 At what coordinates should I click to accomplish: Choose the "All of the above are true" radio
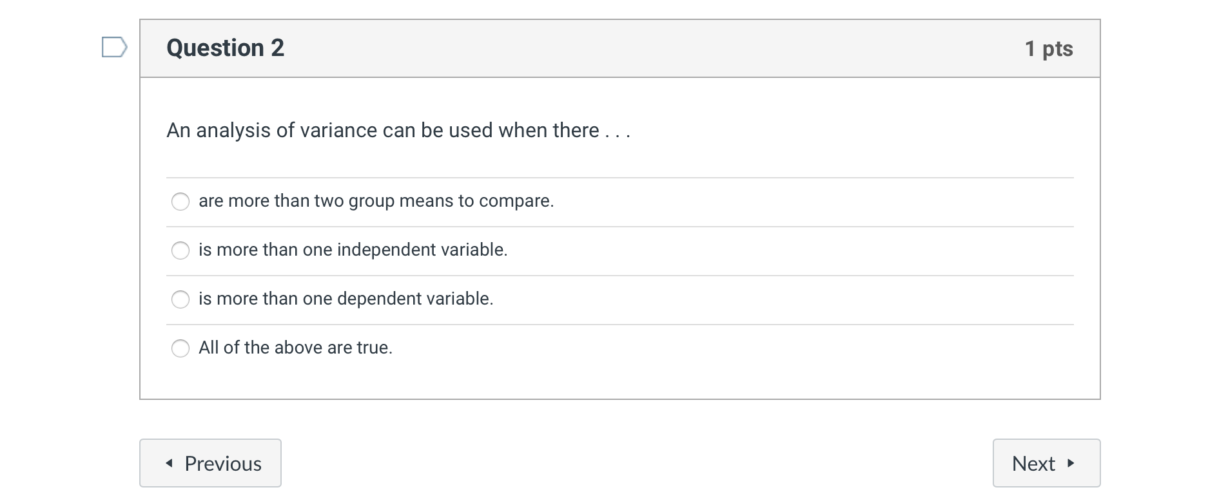coord(180,348)
